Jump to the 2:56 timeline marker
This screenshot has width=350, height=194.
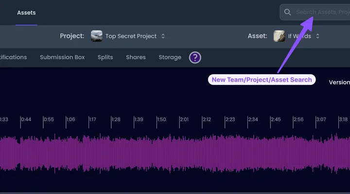[x=298, y=119]
